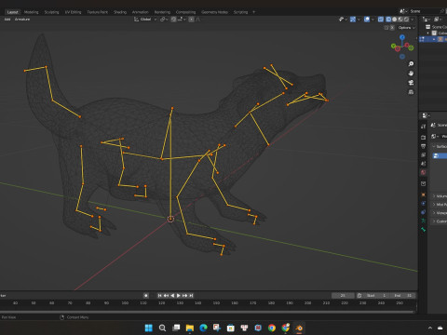This screenshot has width=447, height=335.
Task: Toggle snapping magnet in viewport header
Action: (174, 20)
